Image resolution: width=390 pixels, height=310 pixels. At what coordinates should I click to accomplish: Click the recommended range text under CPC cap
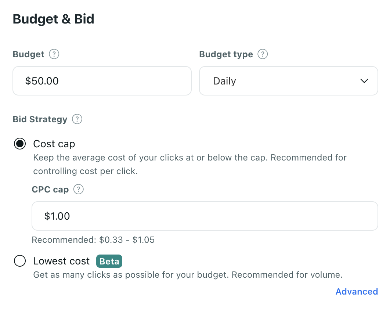point(93,239)
